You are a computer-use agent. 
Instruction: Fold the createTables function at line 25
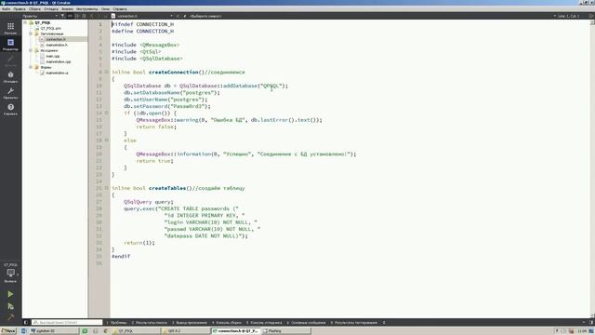[107, 188]
